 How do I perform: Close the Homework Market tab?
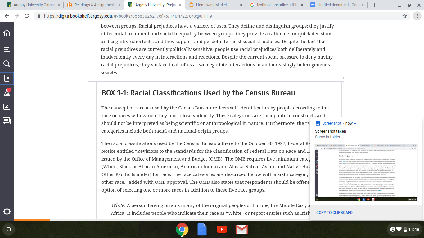pyautogui.click(x=241, y=5)
